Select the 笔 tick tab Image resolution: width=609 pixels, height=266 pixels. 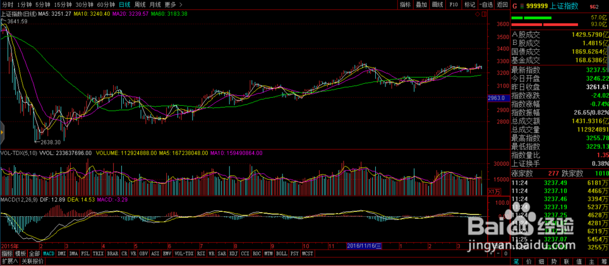tap(516, 261)
